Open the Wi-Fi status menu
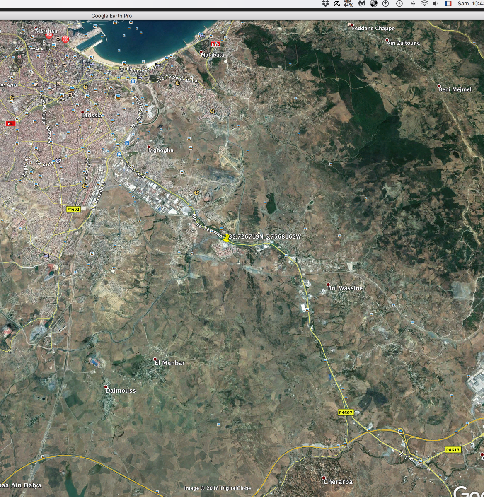Viewport: 484px width, 497px height. (x=424, y=4)
